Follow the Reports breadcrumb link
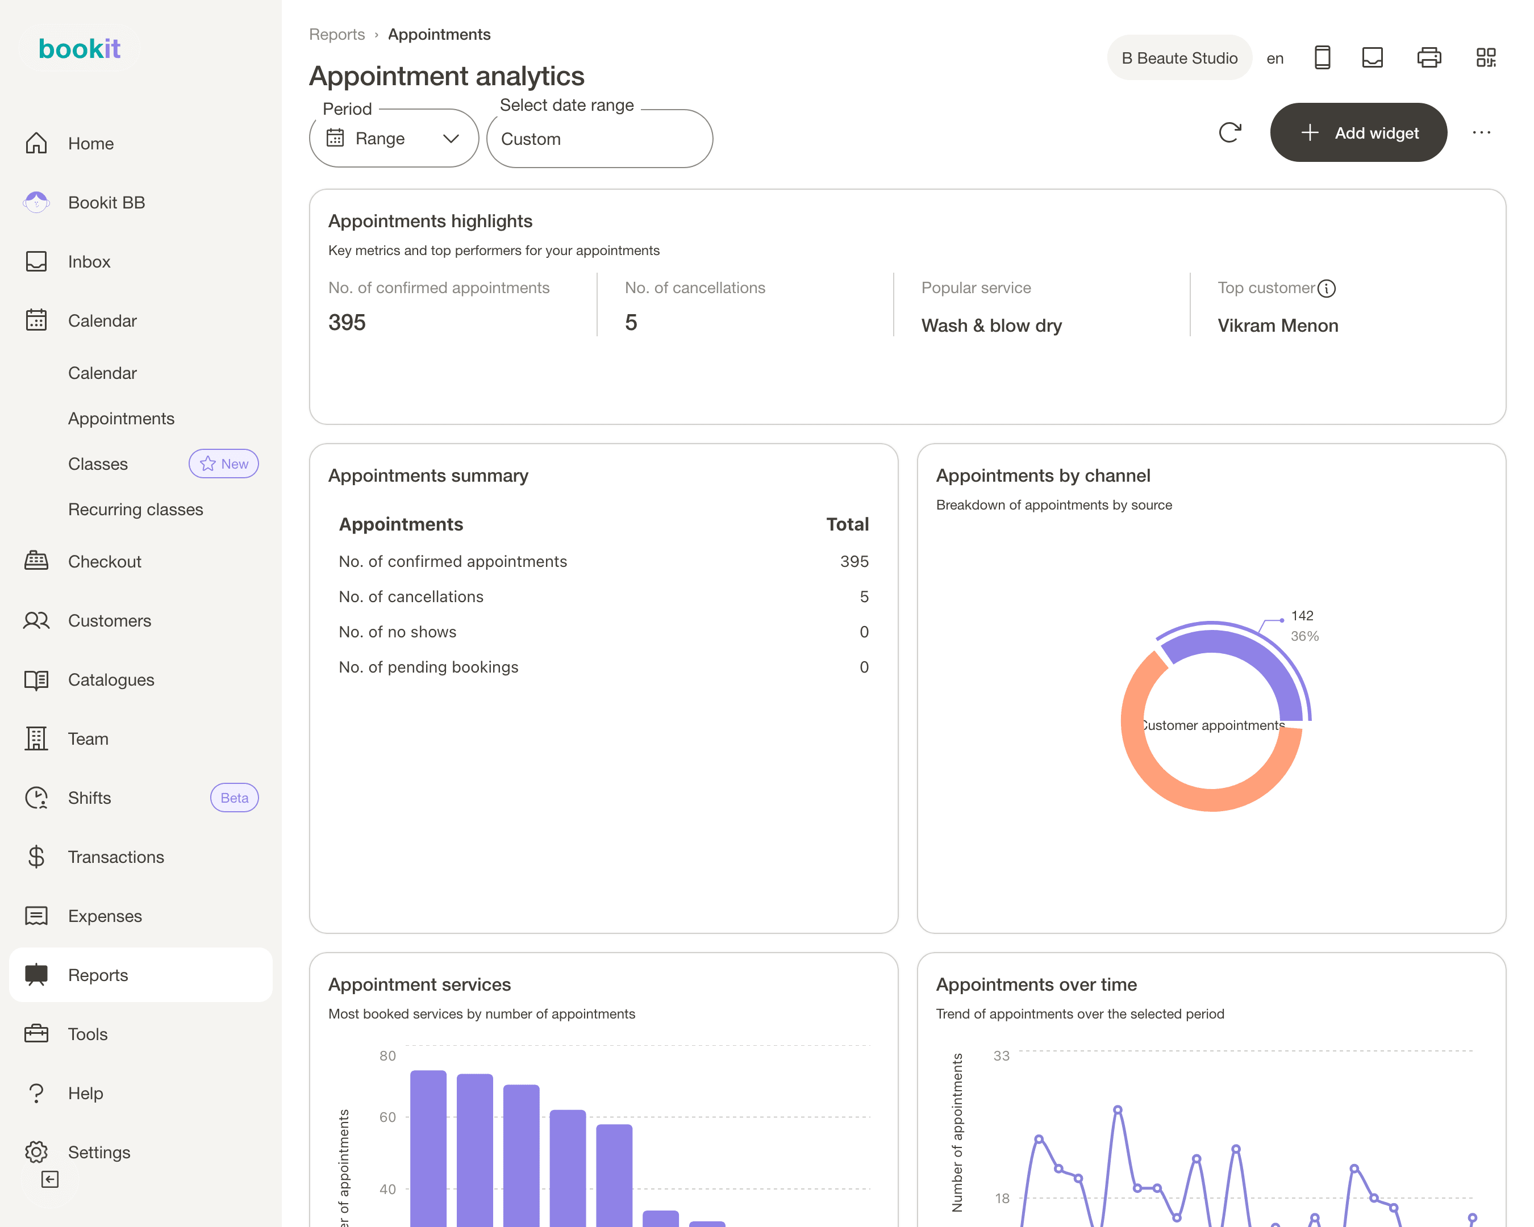 coord(336,34)
